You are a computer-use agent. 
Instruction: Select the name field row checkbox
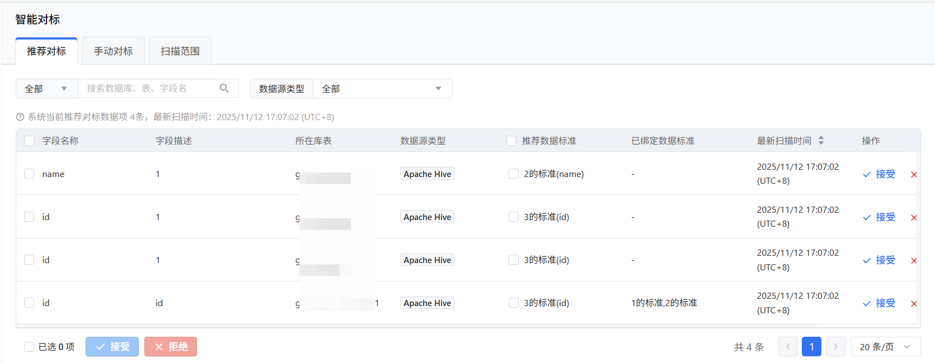[29, 174]
